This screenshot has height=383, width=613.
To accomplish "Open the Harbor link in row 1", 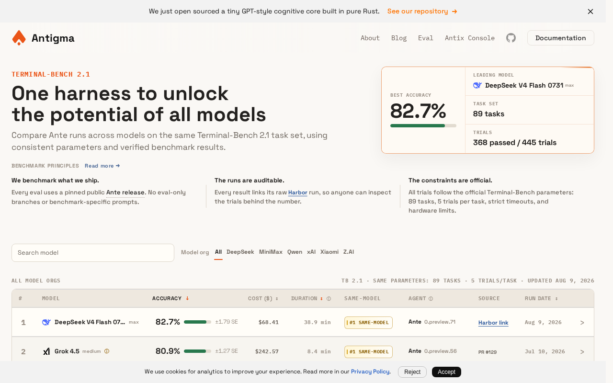I will pos(493,323).
